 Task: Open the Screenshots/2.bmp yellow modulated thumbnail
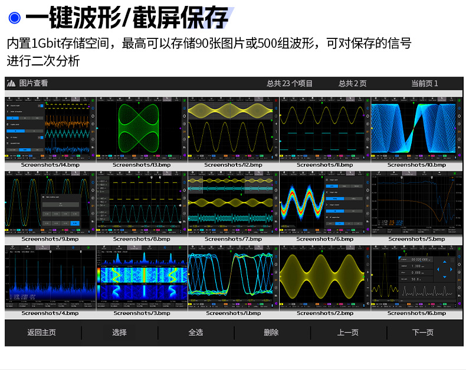pyautogui.click(x=325, y=277)
